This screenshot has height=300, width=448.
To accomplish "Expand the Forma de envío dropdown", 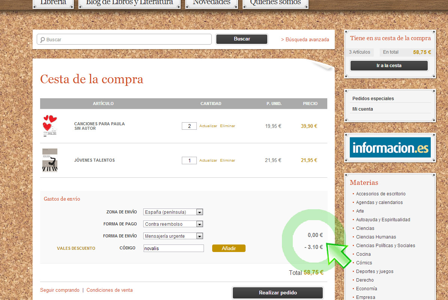I will tap(173, 236).
